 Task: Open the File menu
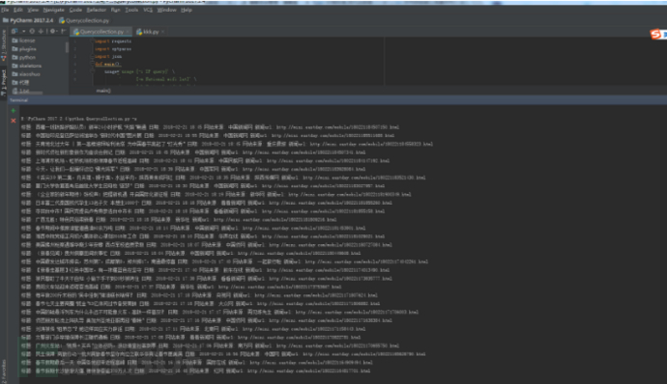pyautogui.click(x=5, y=10)
